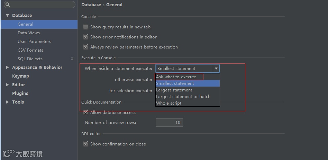Enable Show query results in new tab

point(85,27)
